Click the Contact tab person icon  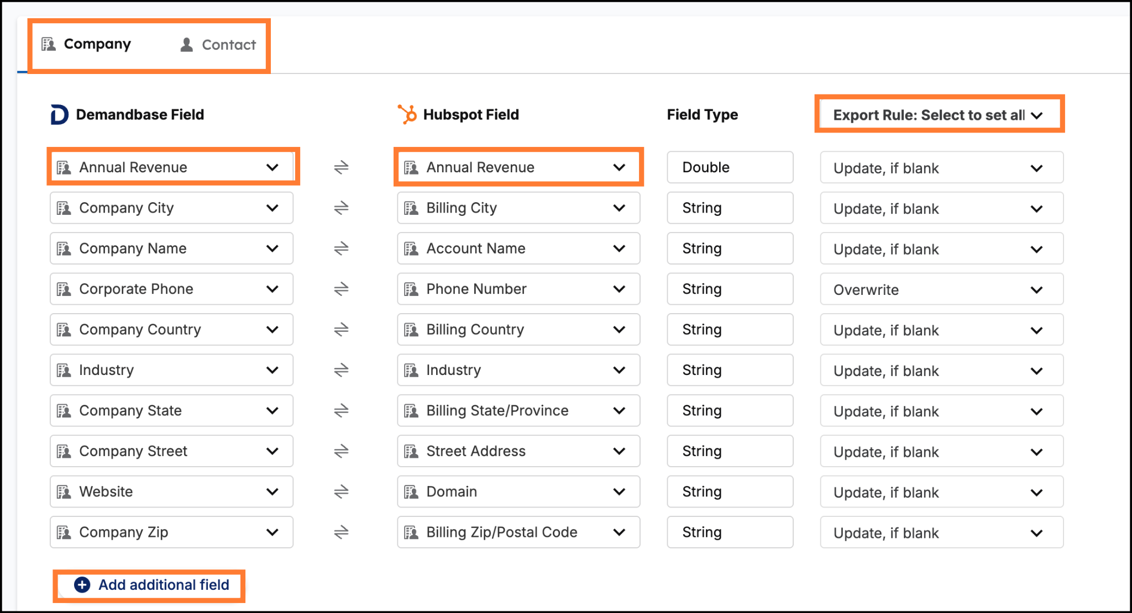(x=187, y=45)
